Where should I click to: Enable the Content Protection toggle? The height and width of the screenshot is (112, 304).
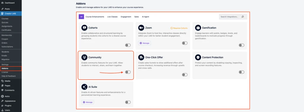242,72
